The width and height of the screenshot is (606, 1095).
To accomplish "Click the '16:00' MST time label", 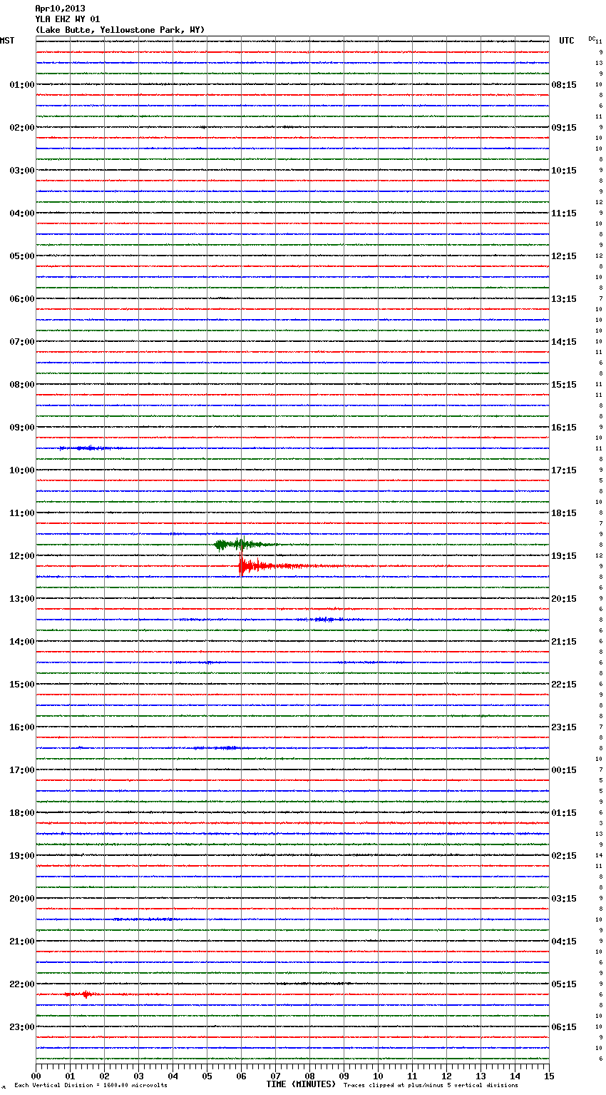I will (x=22, y=727).
